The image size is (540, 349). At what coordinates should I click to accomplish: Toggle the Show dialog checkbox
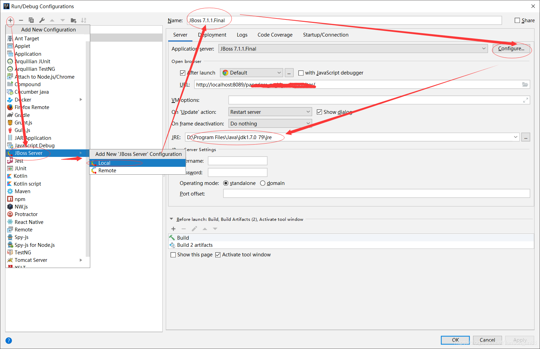click(x=319, y=112)
